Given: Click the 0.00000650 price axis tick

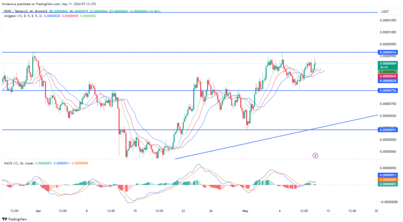Looking at the screenshot, I should point(388,116).
